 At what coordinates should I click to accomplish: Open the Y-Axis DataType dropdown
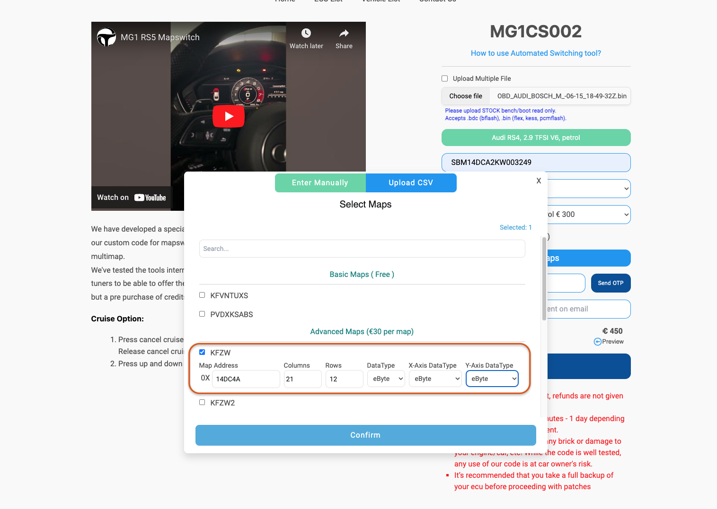[492, 379]
